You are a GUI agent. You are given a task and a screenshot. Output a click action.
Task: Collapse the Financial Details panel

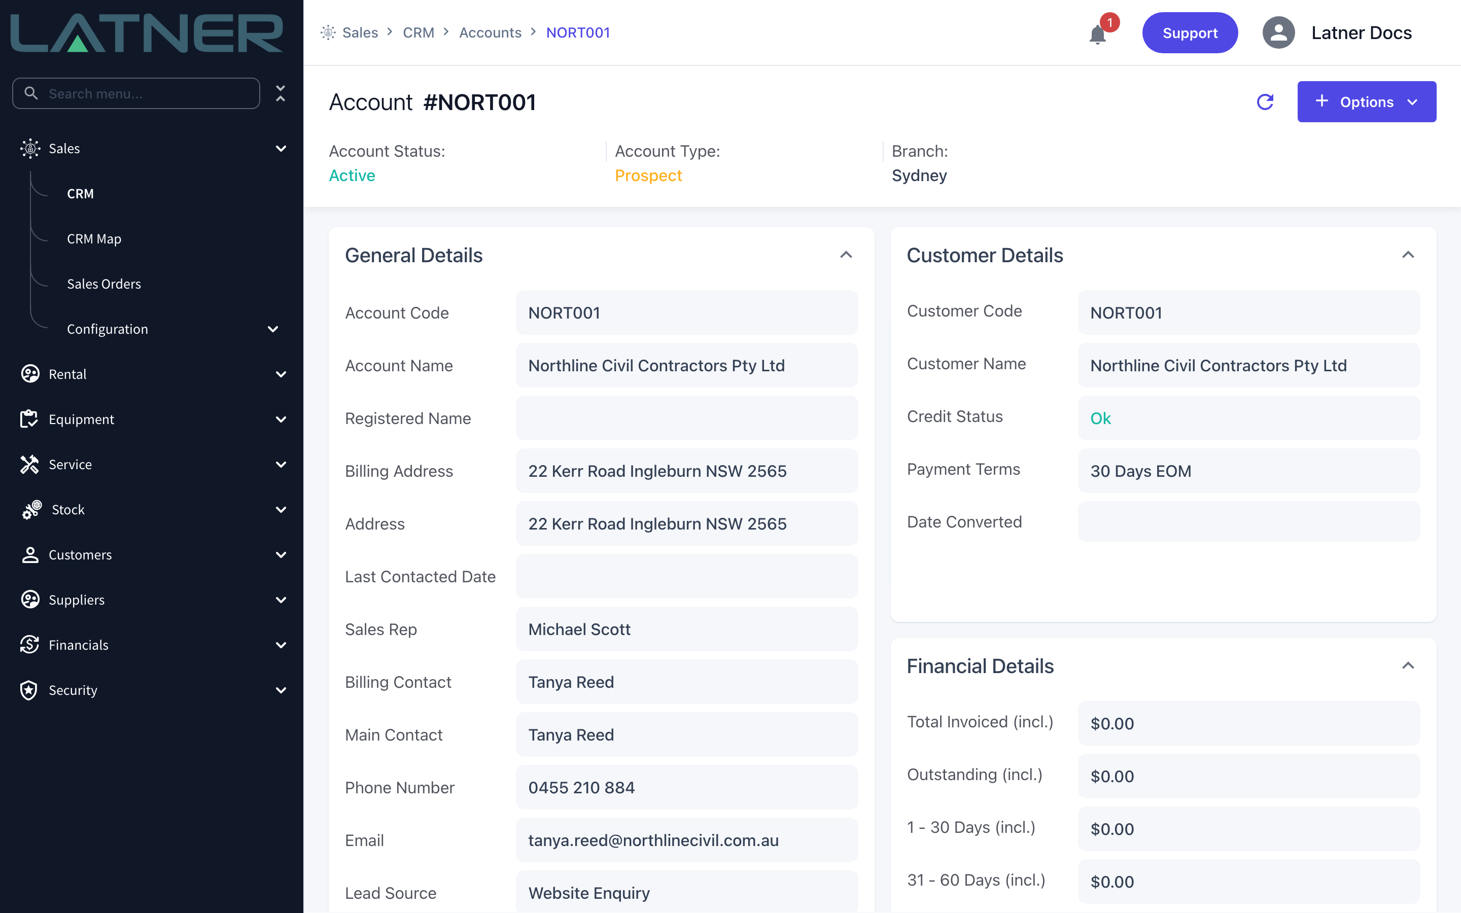(x=1408, y=665)
